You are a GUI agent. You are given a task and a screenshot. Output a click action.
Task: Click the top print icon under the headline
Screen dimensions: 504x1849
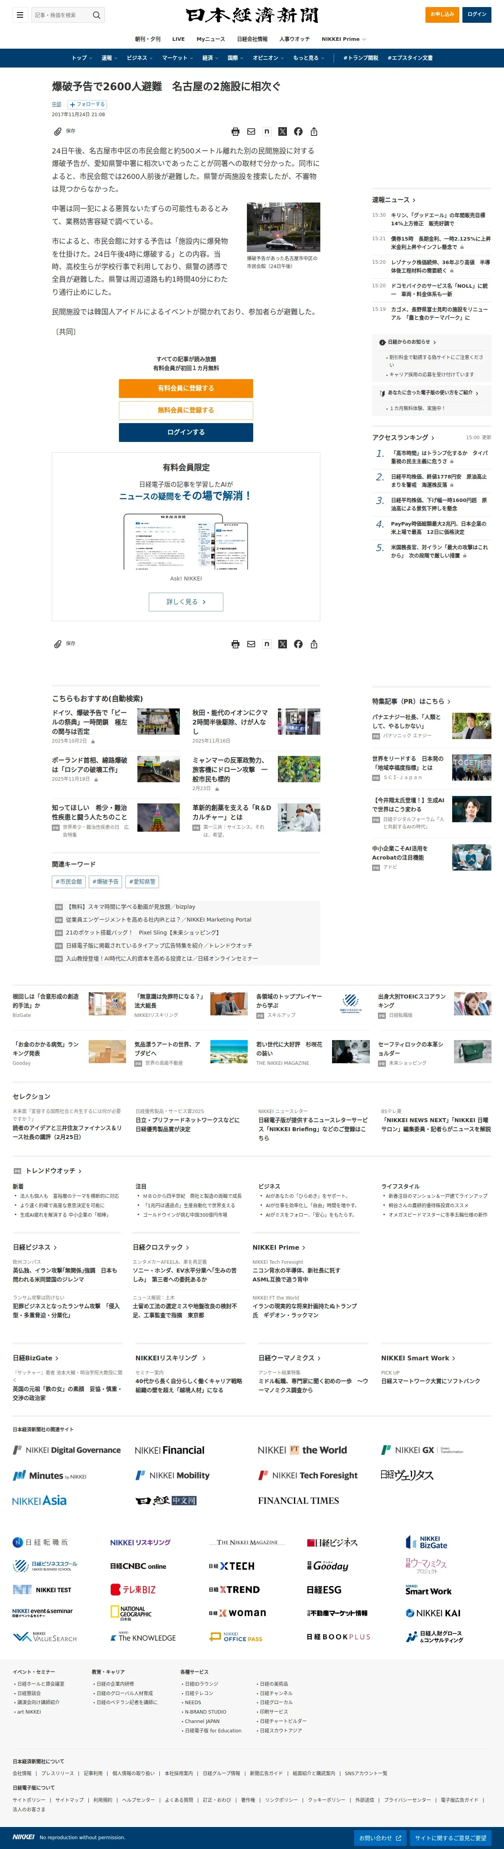[x=236, y=131]
